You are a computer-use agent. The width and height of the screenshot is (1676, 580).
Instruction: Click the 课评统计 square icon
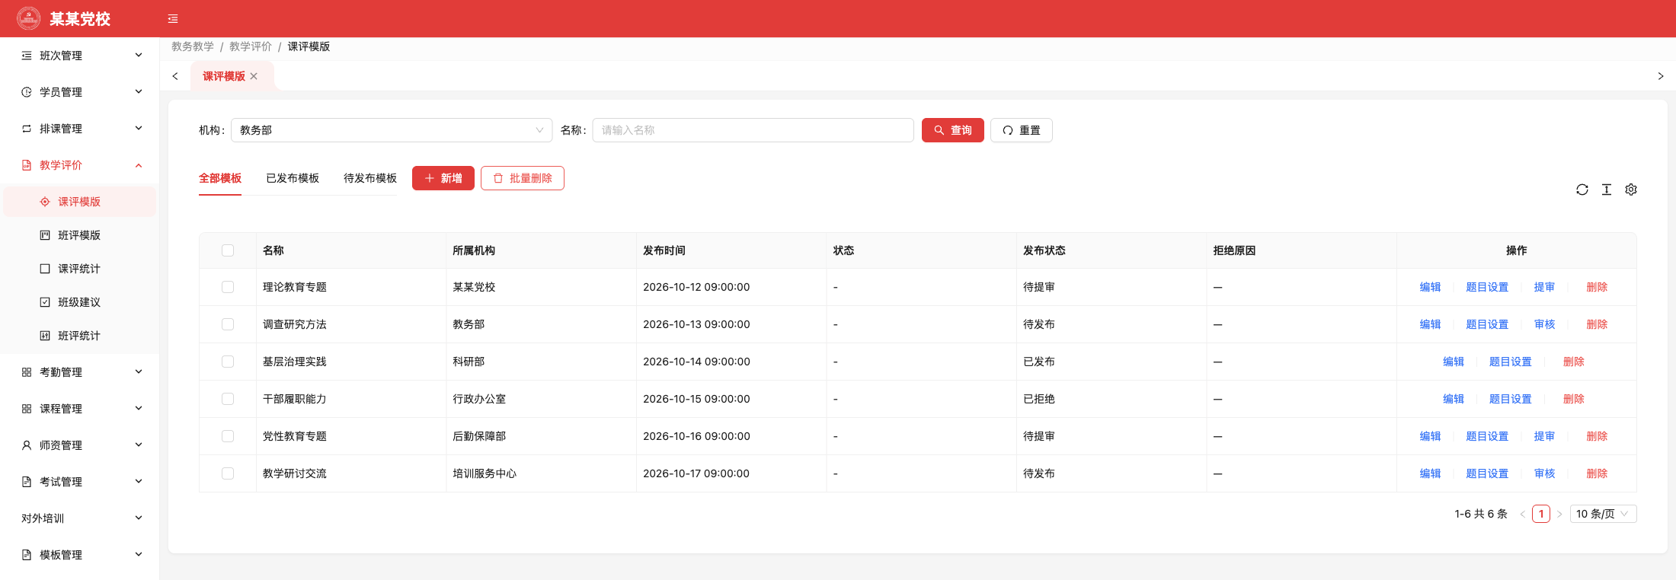pyautogui.click(x=45, y=269)
